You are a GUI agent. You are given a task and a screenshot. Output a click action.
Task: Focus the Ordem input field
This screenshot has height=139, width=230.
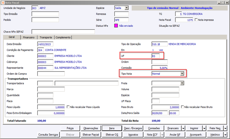click(160, 62)
